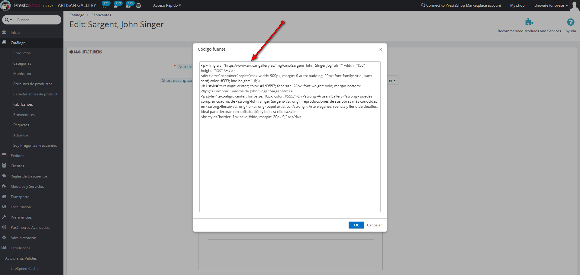This screenshot has width=580, height=275.
Task: Click the Marketplace connect icon in top bar
Action: 423,5
